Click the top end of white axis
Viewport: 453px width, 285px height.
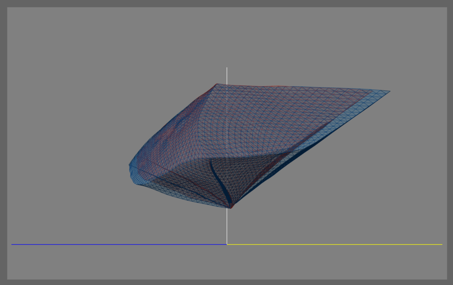pyautogui.click(x=227, y=68)
